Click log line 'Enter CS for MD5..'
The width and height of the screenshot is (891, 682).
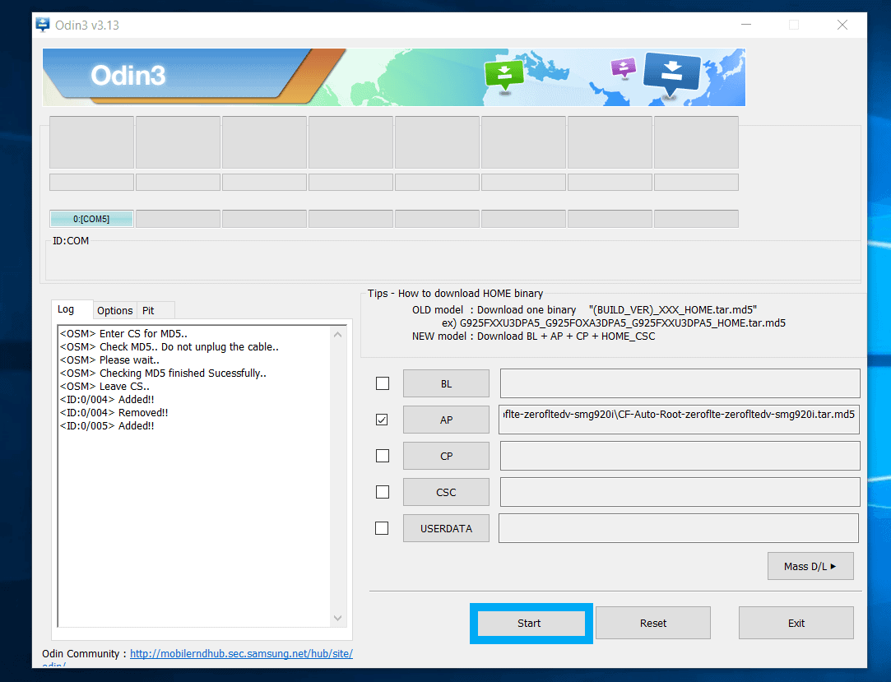click(x=123, y=334)
